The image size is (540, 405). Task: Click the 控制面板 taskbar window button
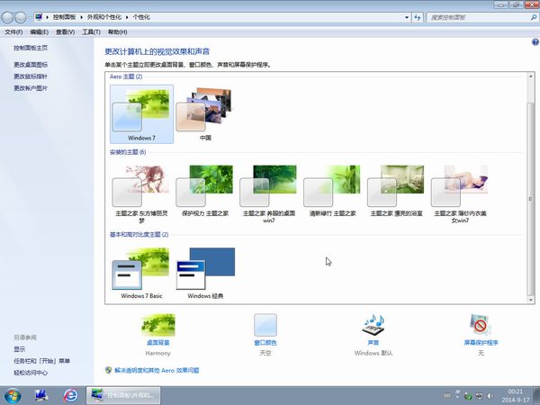pos(123,395)
